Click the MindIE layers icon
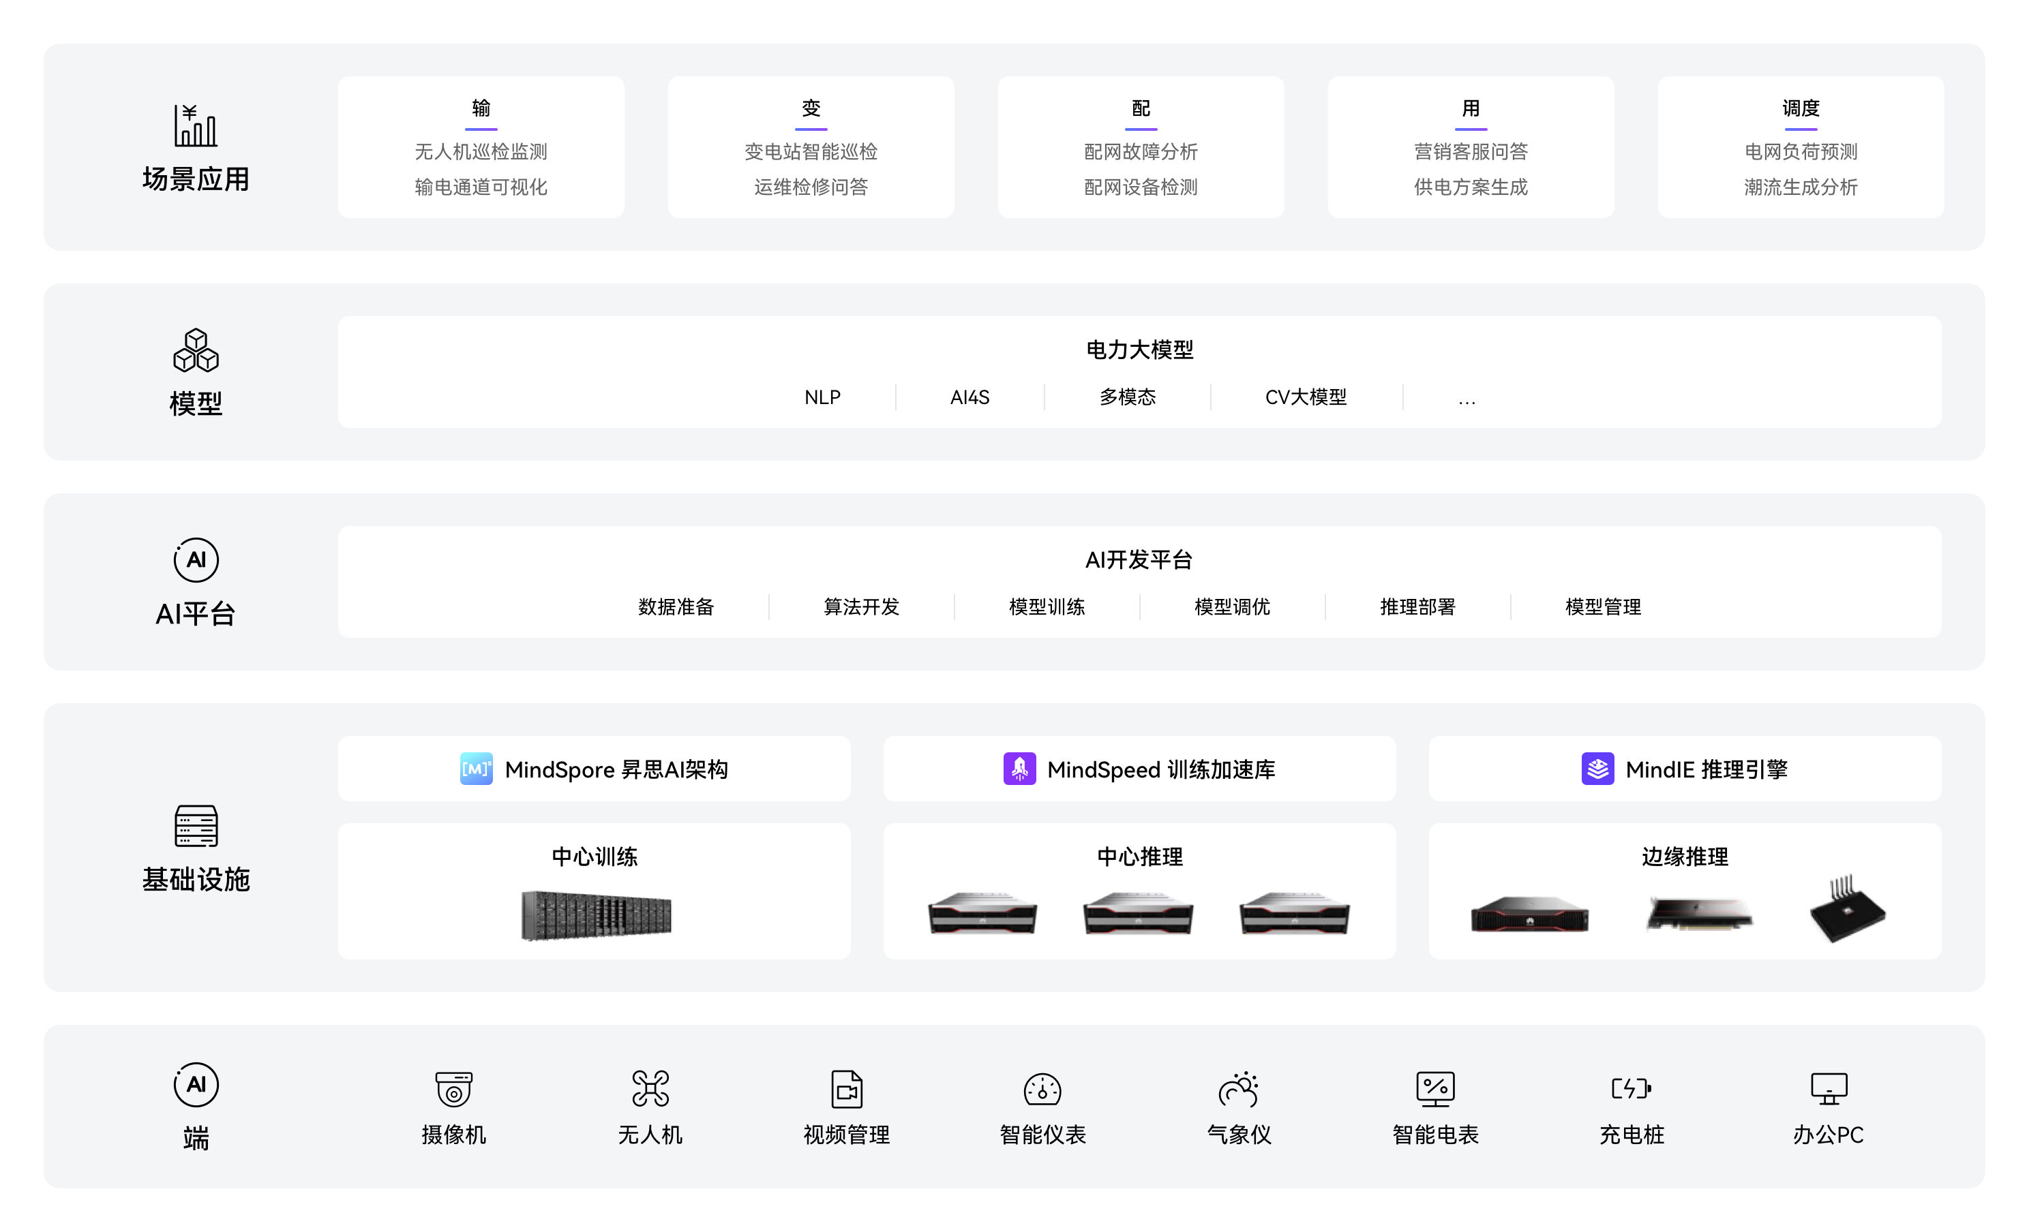 [1597, 769]
